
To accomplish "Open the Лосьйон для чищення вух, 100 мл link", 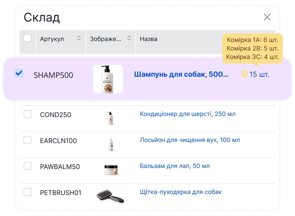I will click(x=190, y=140).
